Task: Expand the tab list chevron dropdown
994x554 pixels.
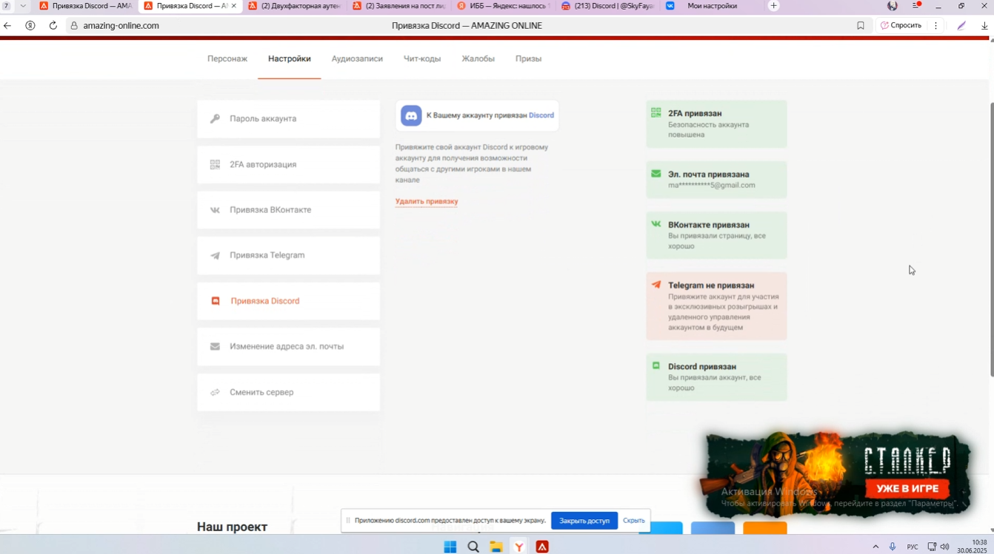Action: click(23, 6)
